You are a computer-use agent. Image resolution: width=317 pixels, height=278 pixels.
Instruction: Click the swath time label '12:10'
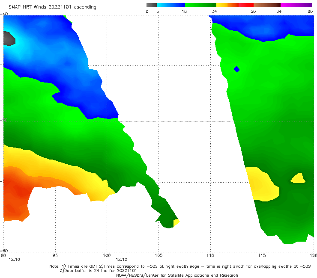pyautogui.click(x=15, y=260)
